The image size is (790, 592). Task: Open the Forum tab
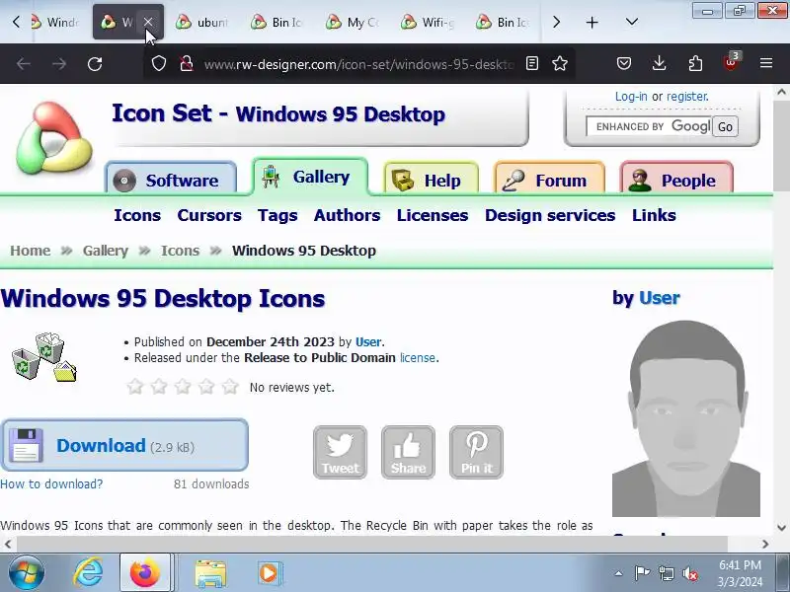[x=550, y=178]
